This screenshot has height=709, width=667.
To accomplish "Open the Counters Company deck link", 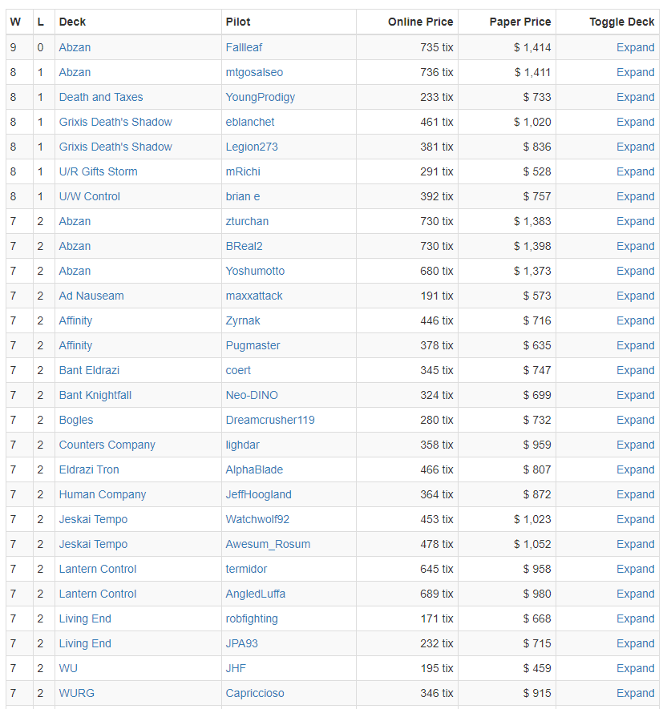I will pyautogui.click(x=107, y=445).
